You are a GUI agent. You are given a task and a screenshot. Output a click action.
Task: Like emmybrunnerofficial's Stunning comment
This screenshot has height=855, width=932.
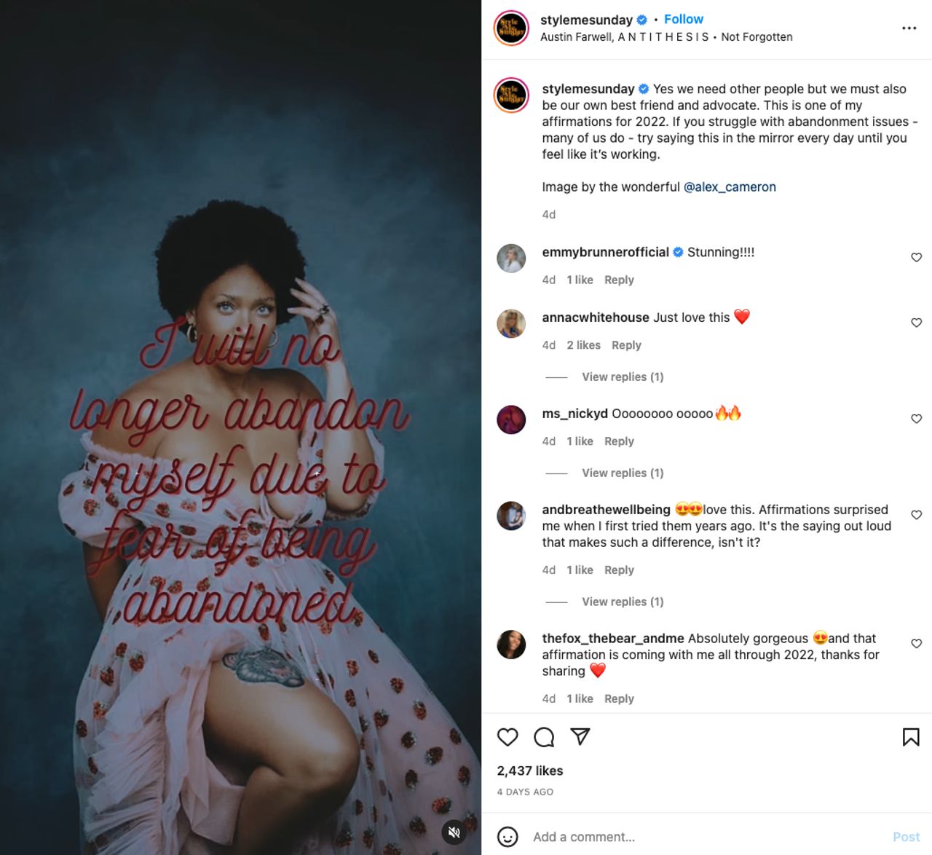point(917,257)
